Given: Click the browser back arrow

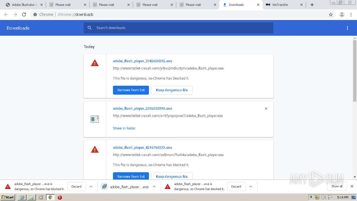Looking at the screenshot, I should click(6, 15).
